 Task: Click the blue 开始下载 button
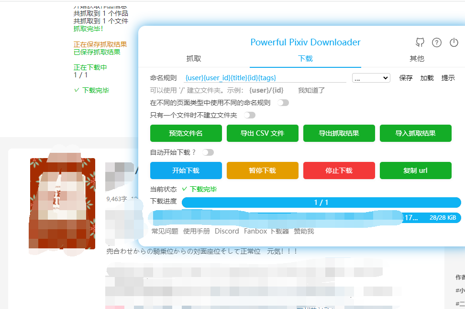point(186,170)
